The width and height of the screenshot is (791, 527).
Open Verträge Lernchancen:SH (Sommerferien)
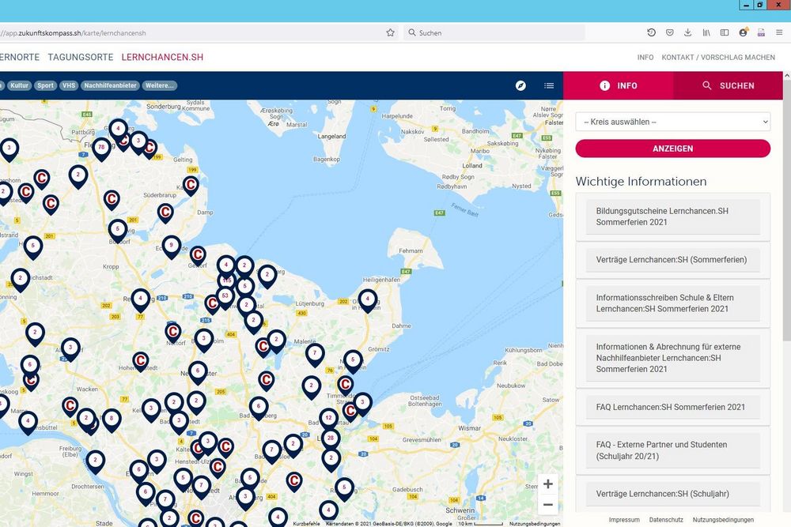click(673, 260)
